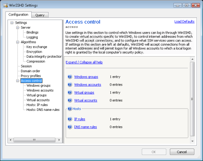Click the content pane scroll down arrow
This screenshot has width=203, height=161.
(192, 141)
